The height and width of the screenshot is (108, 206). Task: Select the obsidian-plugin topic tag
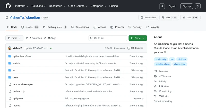[162, 64]
